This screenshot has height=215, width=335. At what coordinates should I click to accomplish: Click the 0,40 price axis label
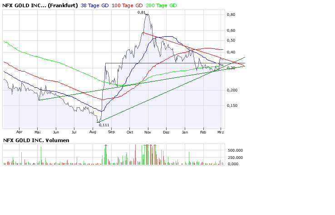pos(231,51)
